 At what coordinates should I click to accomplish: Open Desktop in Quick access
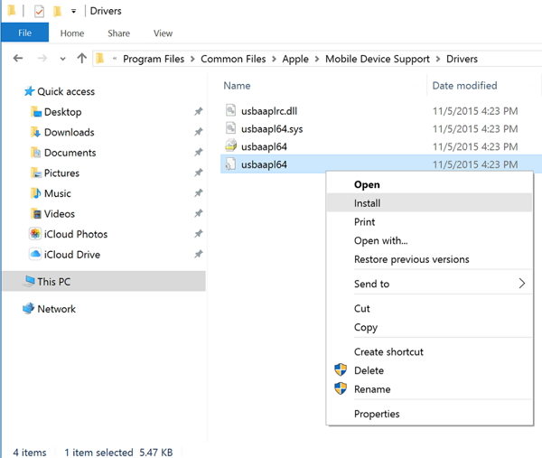62,112
